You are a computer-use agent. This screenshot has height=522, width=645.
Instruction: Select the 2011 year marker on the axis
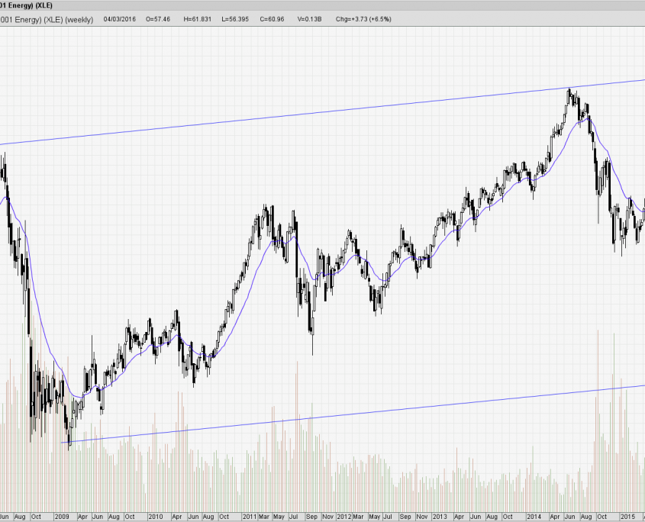pyautogui.click(x=250, y=517)
